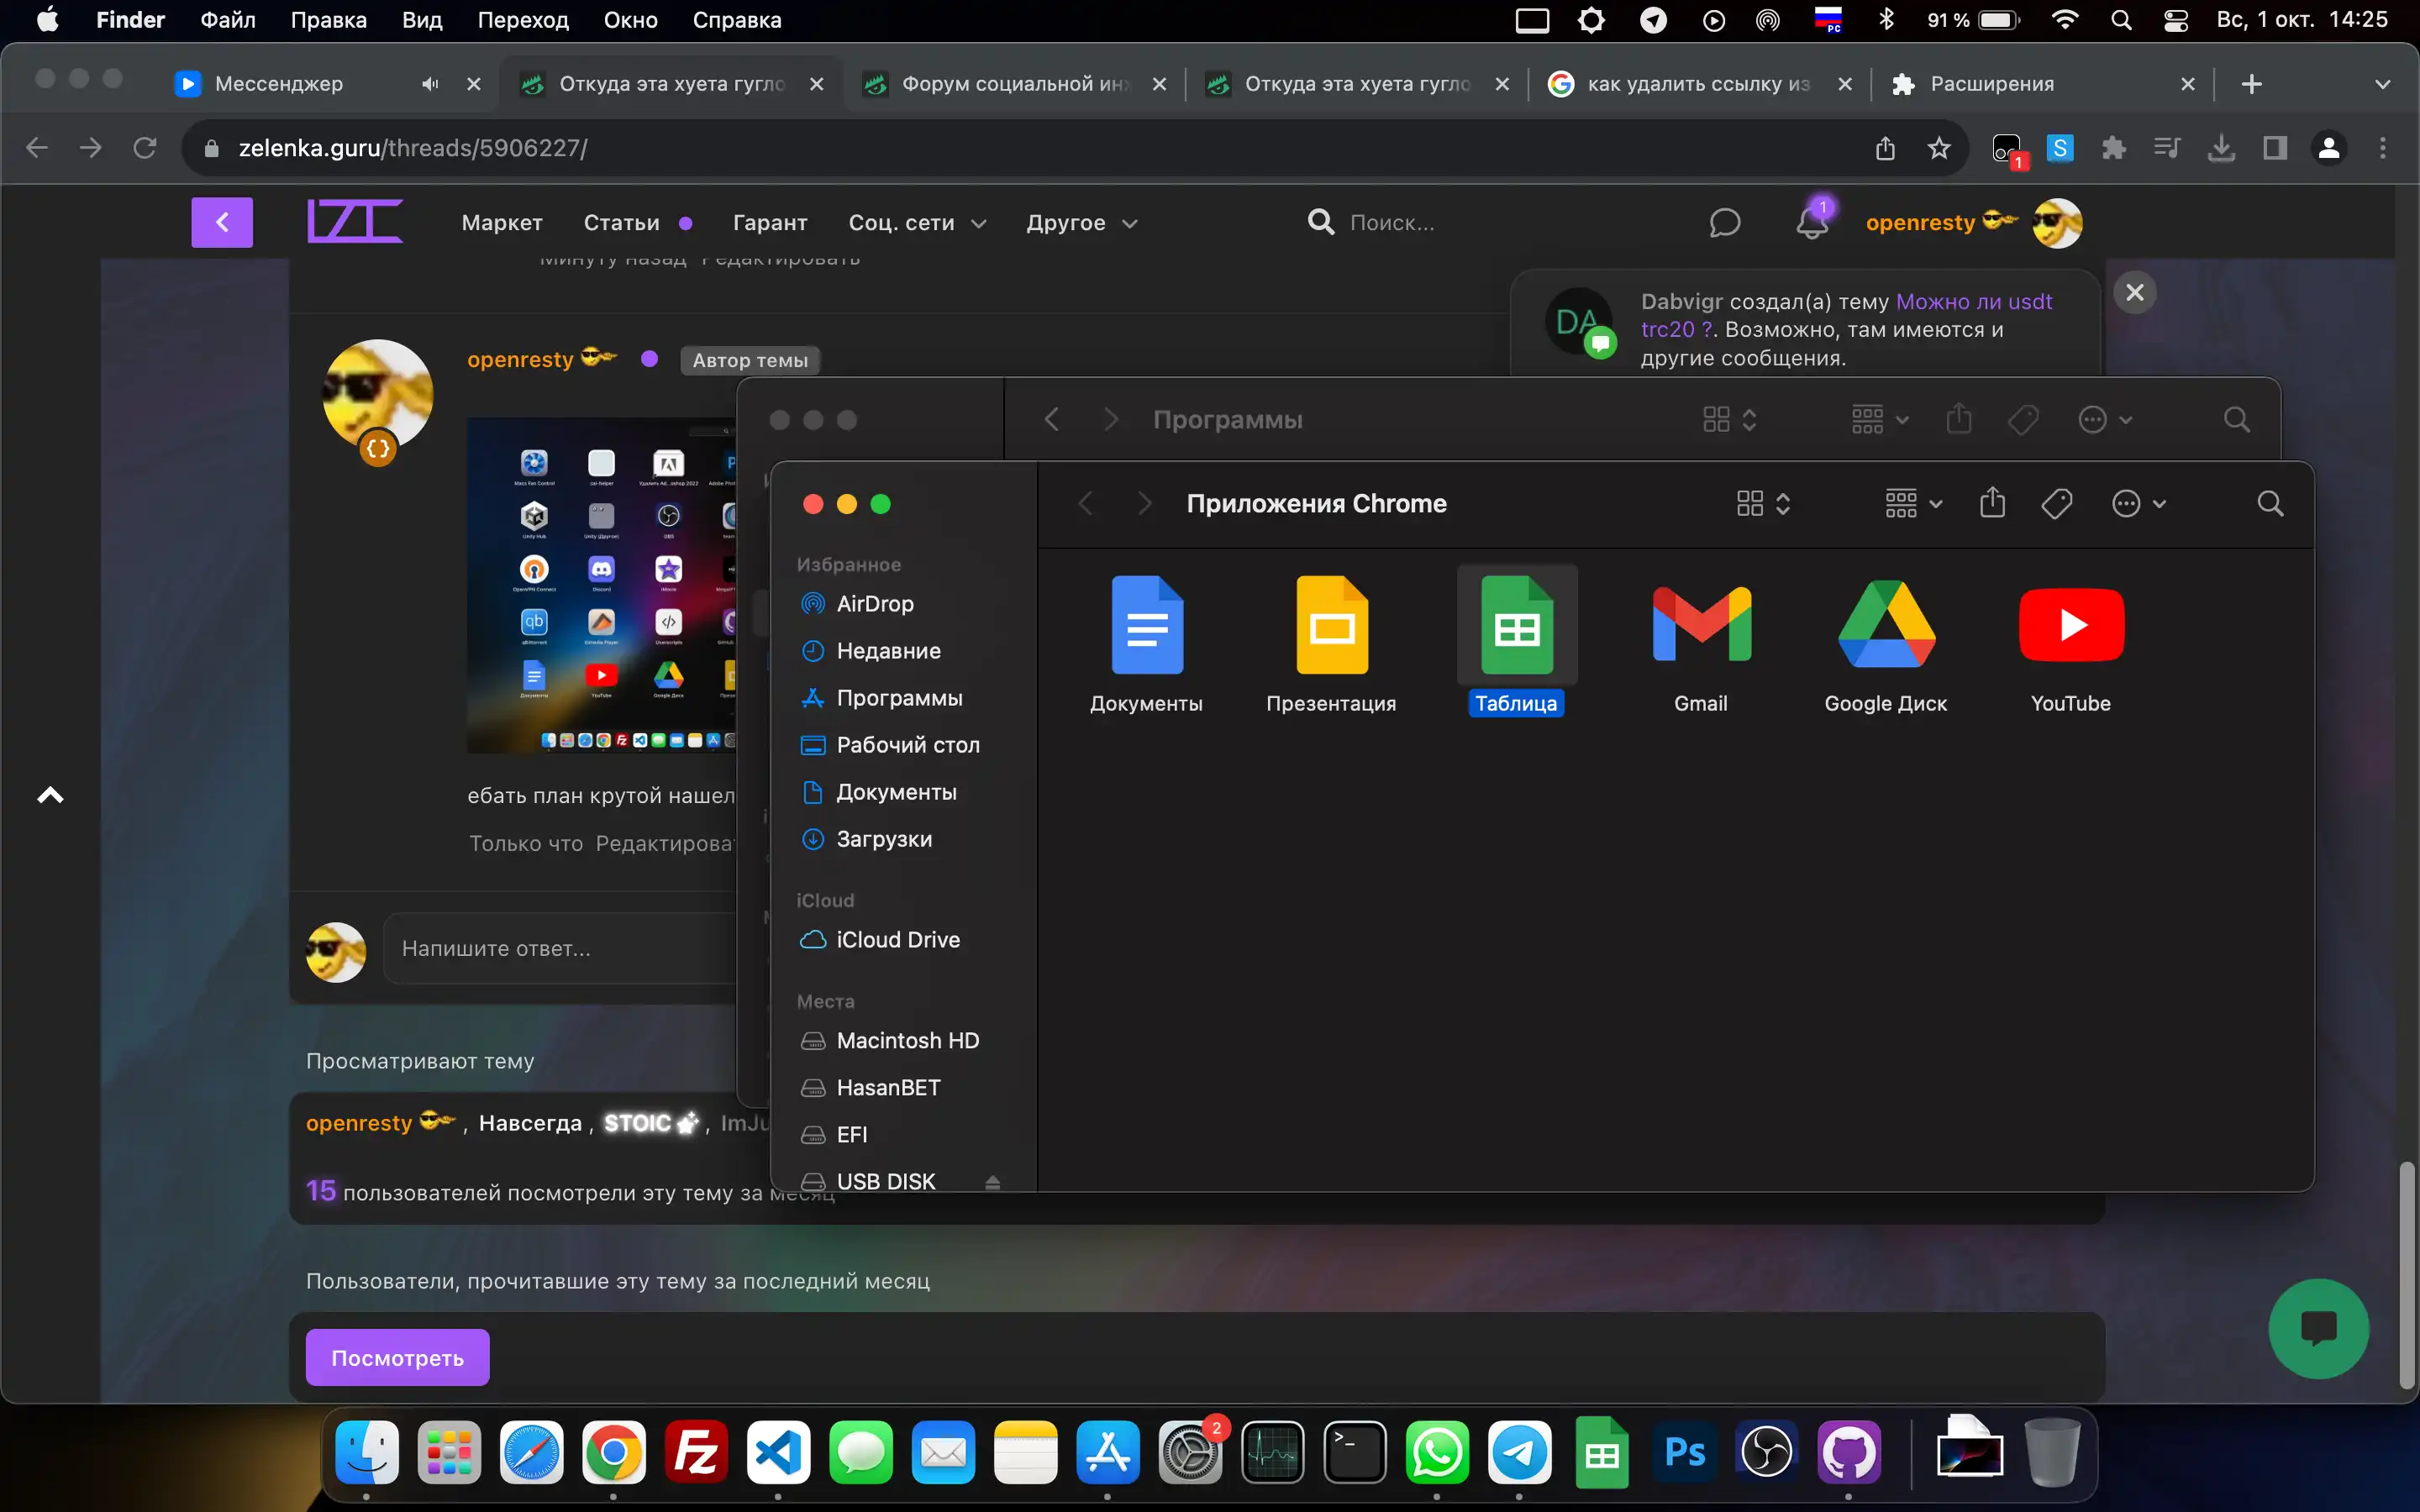The image size is (2420, 1512).
Task: Open Chrome tab search chevron
Action: (2382, 84)
